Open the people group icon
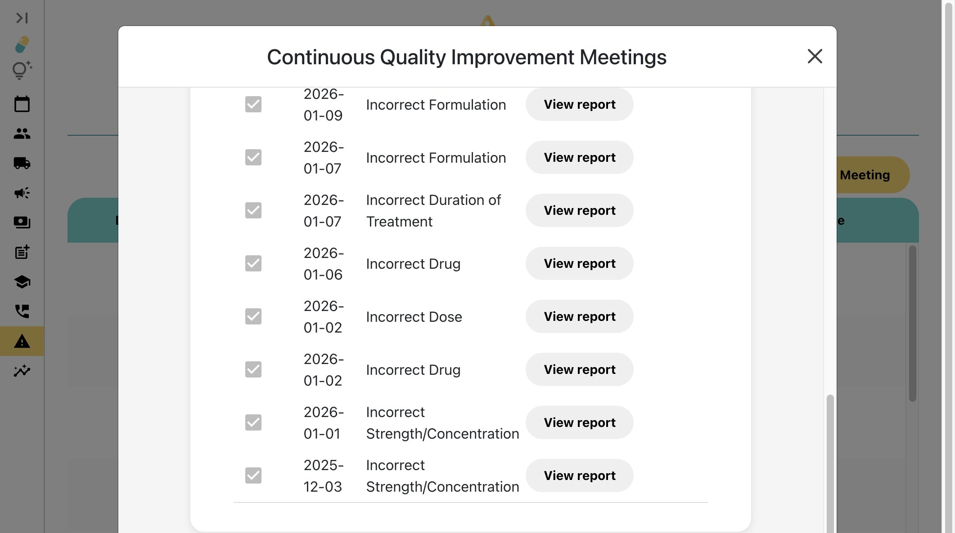The width and height of the screenshot is (955, 533). point(22,133)
